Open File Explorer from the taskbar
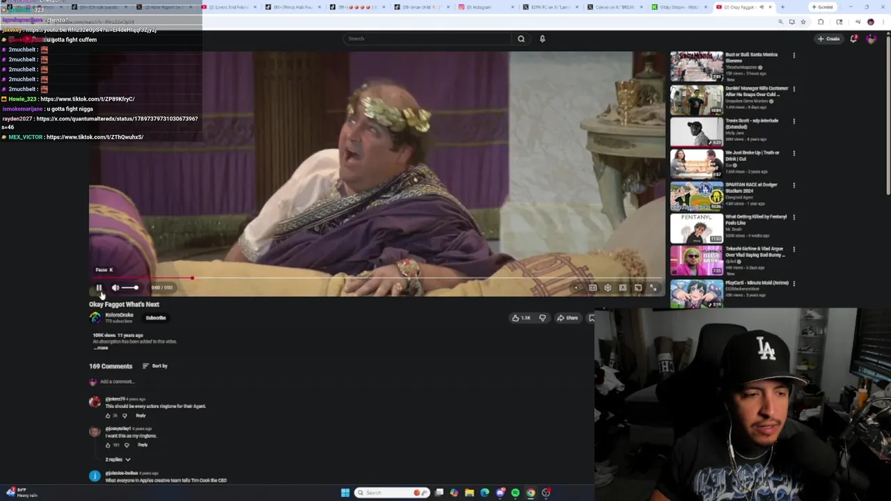The width and height of the screenshot is (891, 501). click(x=470, y=493)
